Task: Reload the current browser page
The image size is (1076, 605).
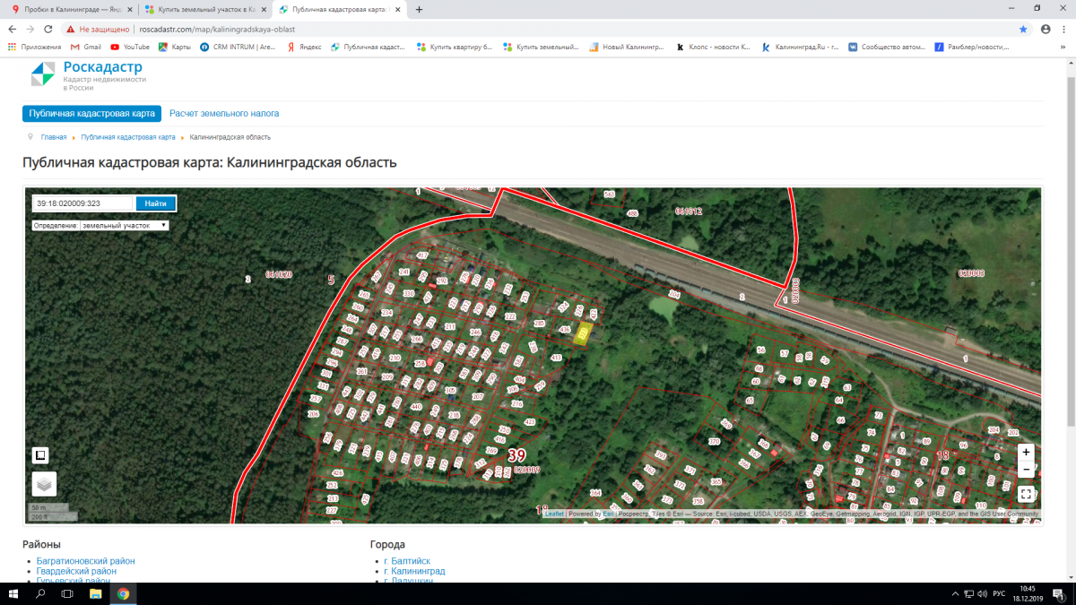Action: 49,29
